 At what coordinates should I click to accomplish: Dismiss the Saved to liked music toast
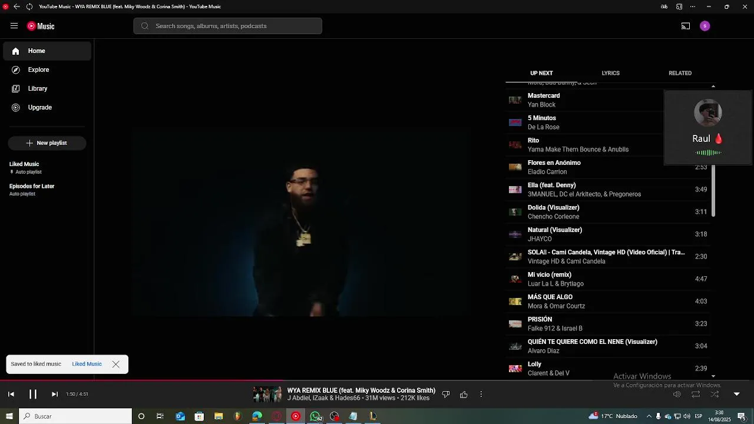tap(115, 364)
